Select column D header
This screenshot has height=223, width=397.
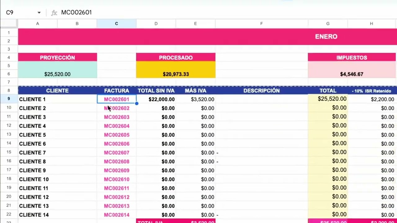(156, 24)
